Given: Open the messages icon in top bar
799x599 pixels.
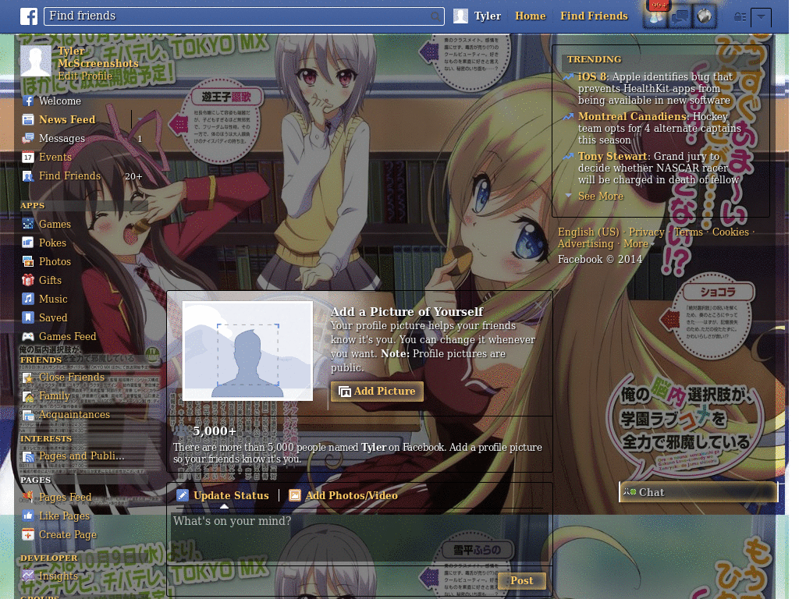Looking at the screenshot, I should [680, 17].
